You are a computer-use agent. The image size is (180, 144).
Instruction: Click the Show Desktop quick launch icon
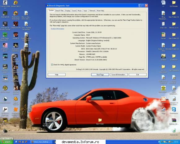tap(16, 142)
